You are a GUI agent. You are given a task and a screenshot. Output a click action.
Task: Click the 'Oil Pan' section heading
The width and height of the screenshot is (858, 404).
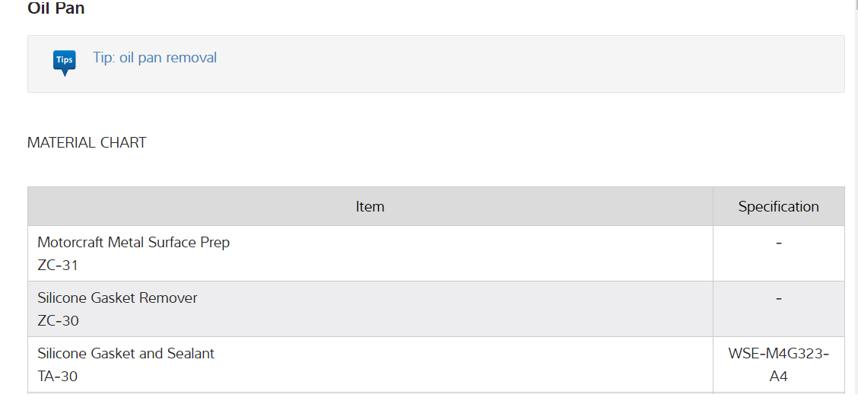coord(56,8)
